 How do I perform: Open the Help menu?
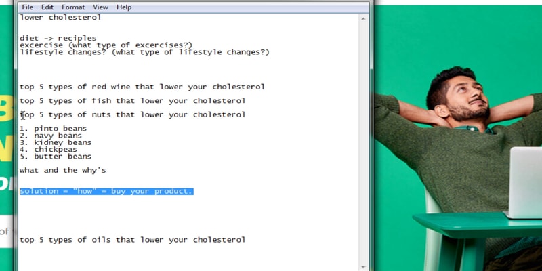click(x=124, y=7)
